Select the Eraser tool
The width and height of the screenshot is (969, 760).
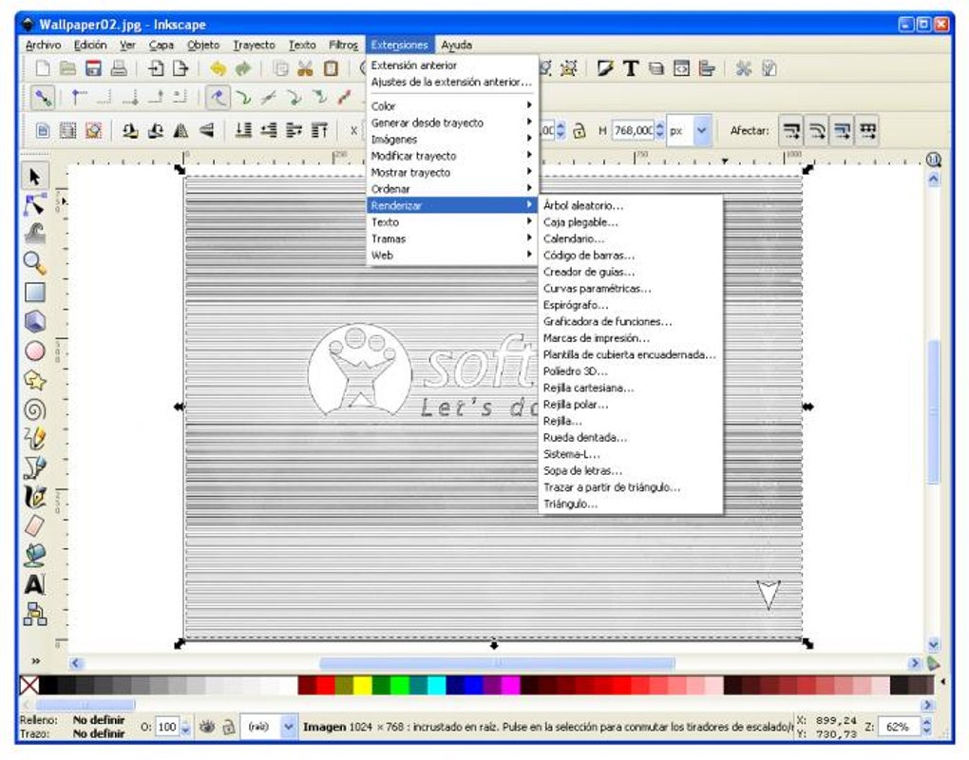coord(34,525)
